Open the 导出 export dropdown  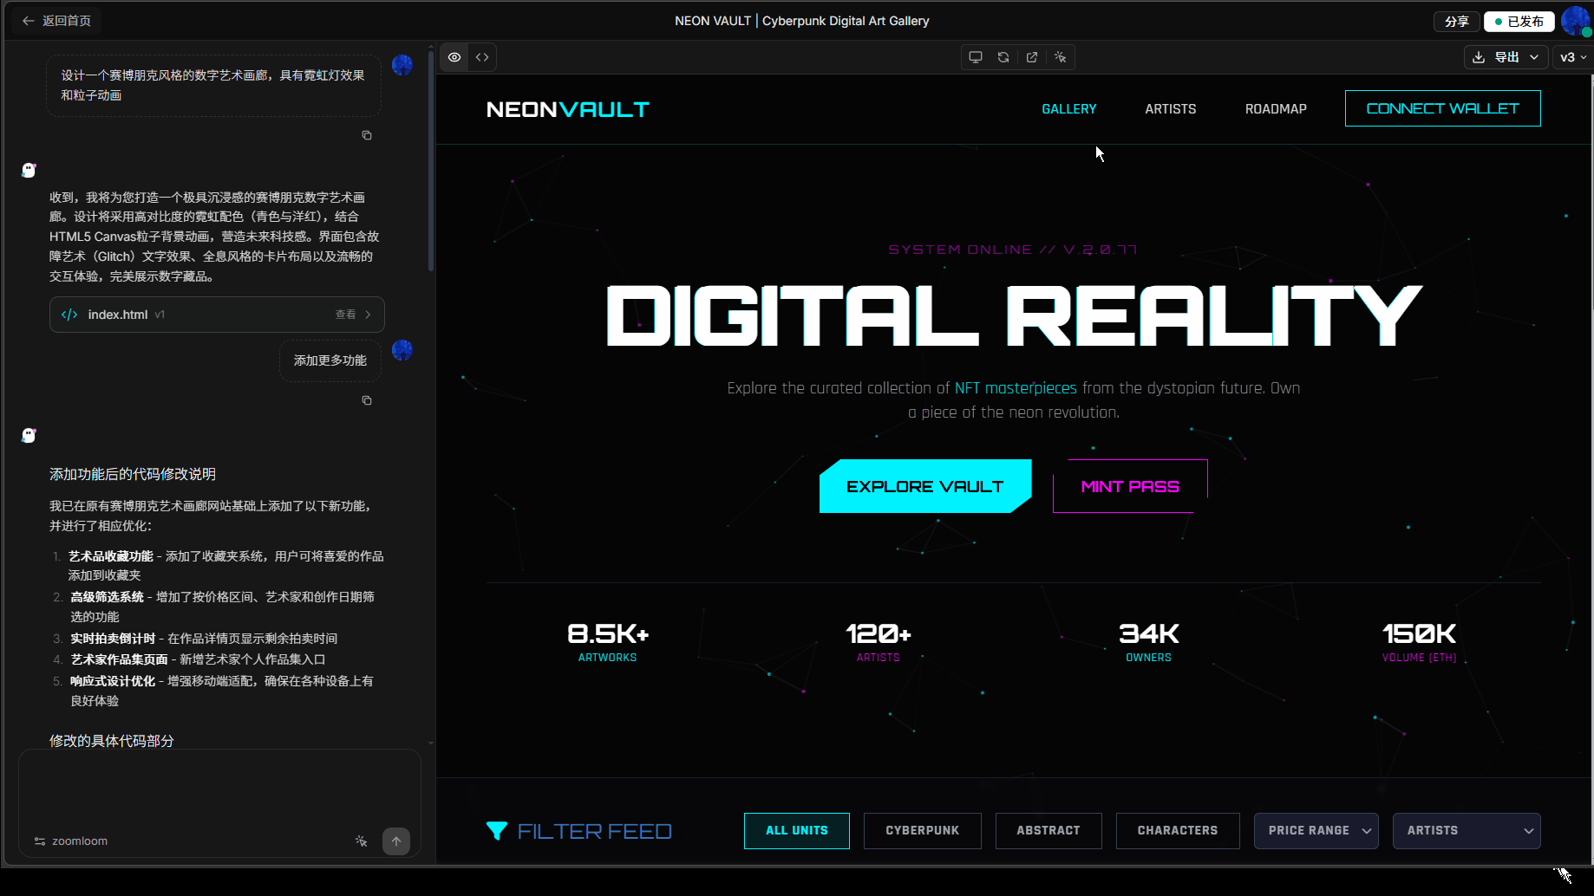pyautogui.click(x=1506, y=57)
